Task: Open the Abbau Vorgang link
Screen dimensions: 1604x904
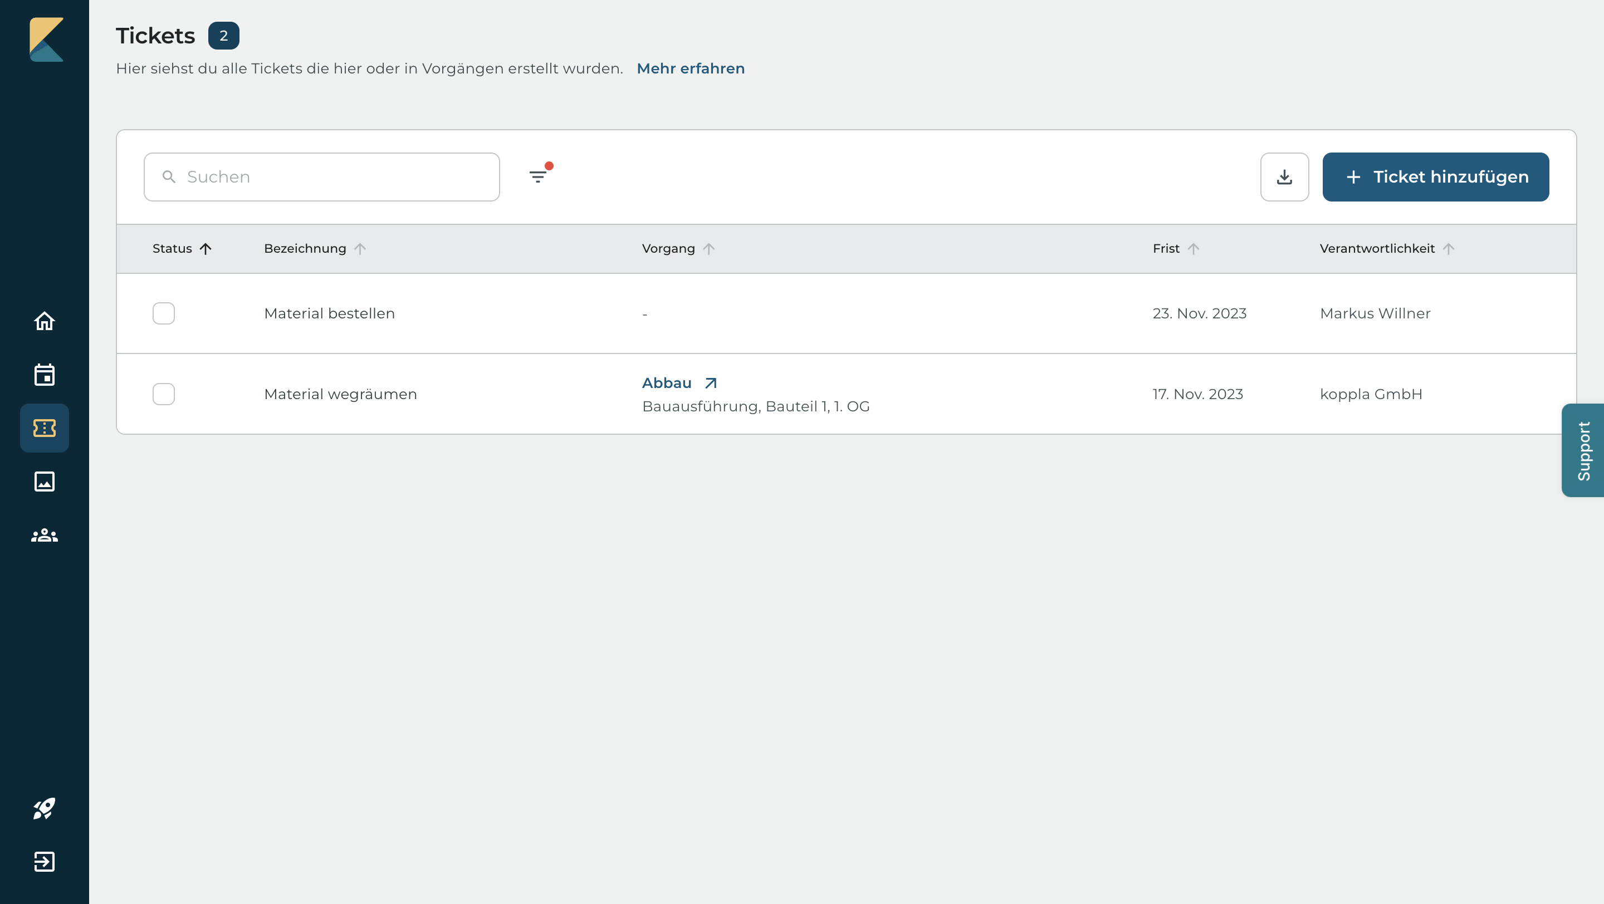Action: coord(667,383)
